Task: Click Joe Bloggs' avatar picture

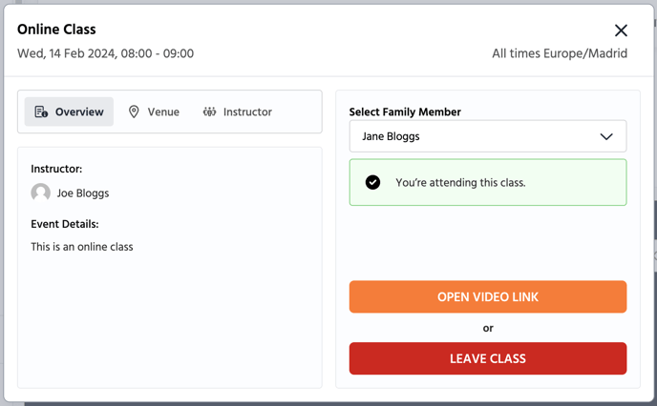Action: click(41, 193)
